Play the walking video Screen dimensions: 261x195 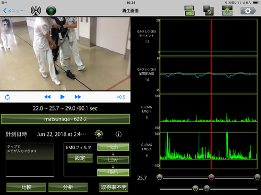pos(62,97)
